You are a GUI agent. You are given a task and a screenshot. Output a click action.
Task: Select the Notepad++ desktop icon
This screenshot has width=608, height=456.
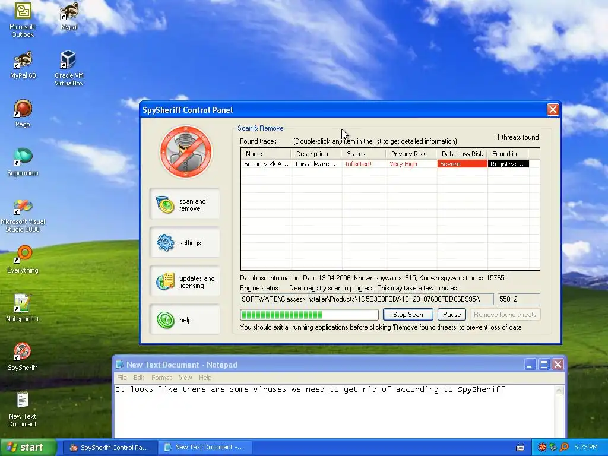point(23,308)
